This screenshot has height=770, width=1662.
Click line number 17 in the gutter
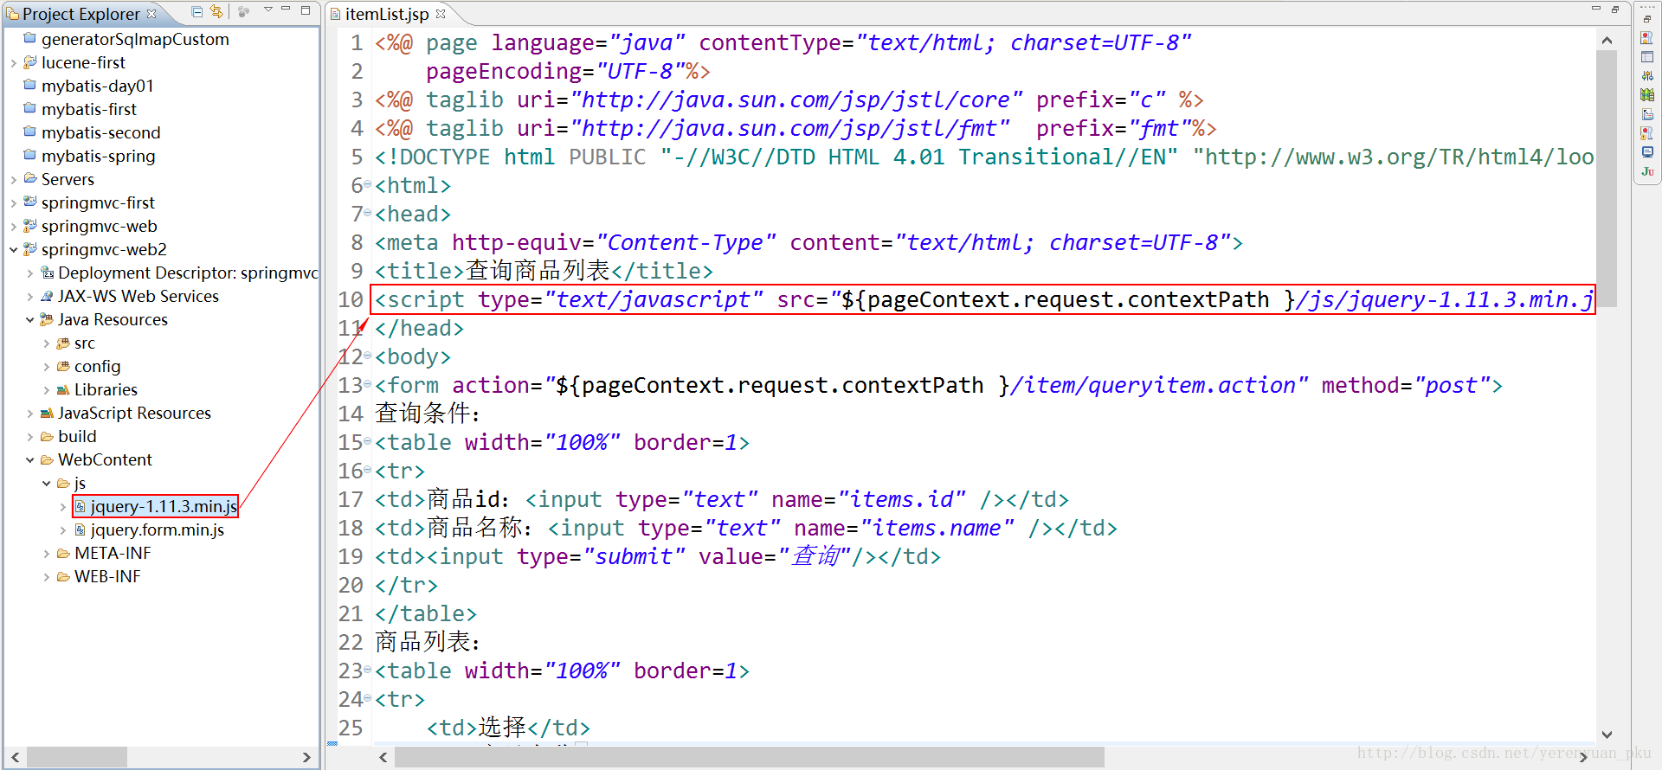coord(351,499)
